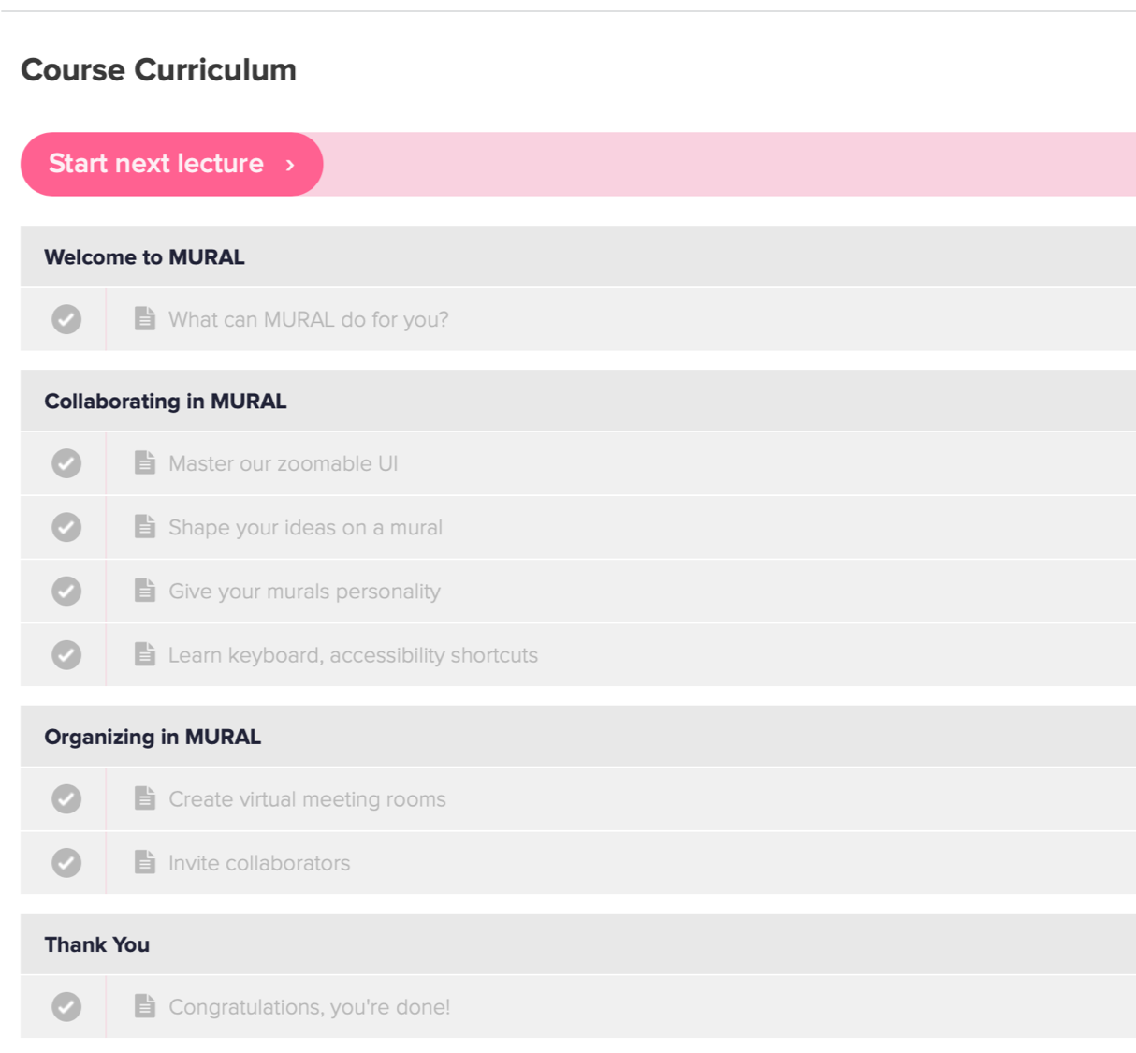Toggle completion check for Invite collaborators
Screen dimensions: 1136x1053
pyautogui.click(x=66, y=862)
